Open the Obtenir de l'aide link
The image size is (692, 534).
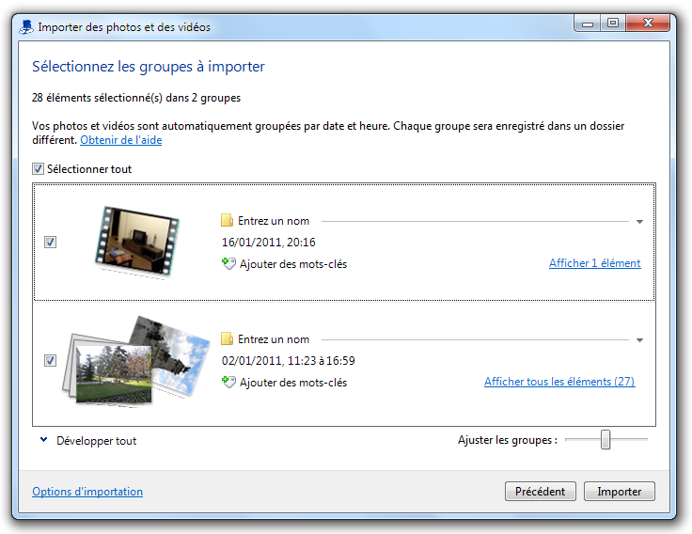tap(120, 140)
